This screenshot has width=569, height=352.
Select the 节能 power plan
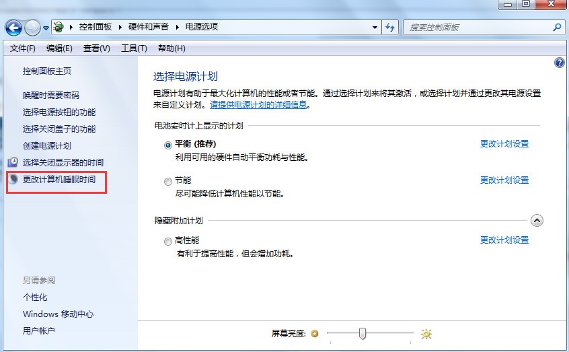pos(167,182)
